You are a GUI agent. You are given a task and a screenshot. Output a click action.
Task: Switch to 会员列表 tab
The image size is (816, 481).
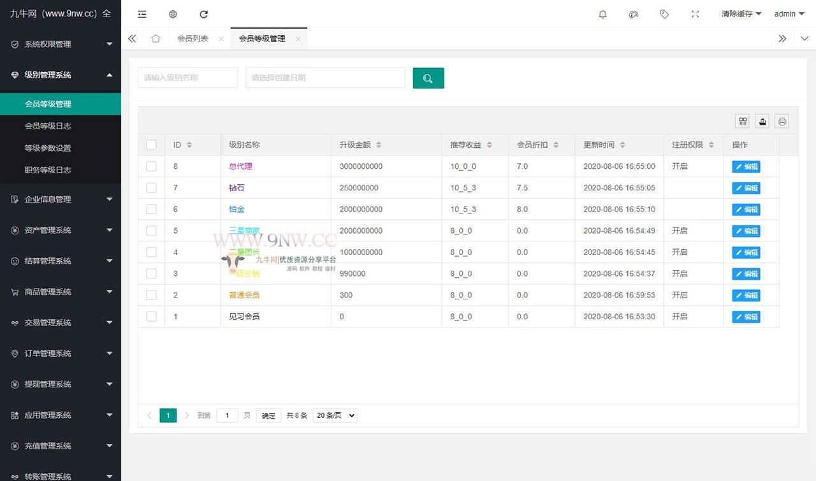(193, 39)
